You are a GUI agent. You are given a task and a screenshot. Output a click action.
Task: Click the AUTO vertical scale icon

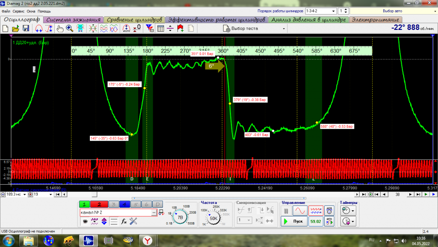[x=126, y=29]
